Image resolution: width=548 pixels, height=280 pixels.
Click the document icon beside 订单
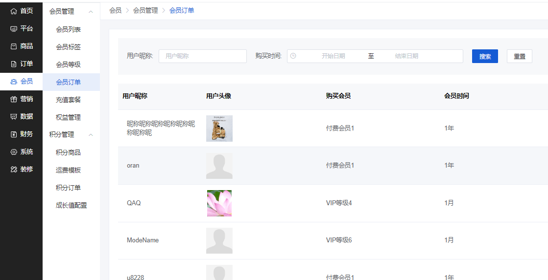pos(14,64)
